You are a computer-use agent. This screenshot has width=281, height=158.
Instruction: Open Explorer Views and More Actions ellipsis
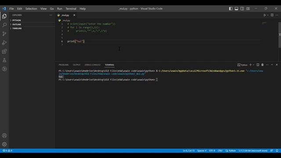[x=51, y=15]
